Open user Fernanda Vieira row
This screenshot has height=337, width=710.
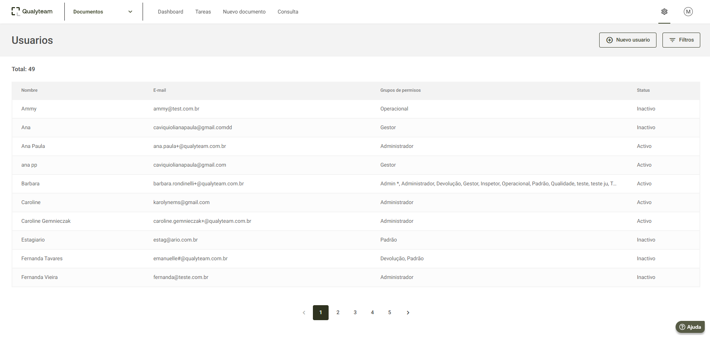[x=356, y=277]
